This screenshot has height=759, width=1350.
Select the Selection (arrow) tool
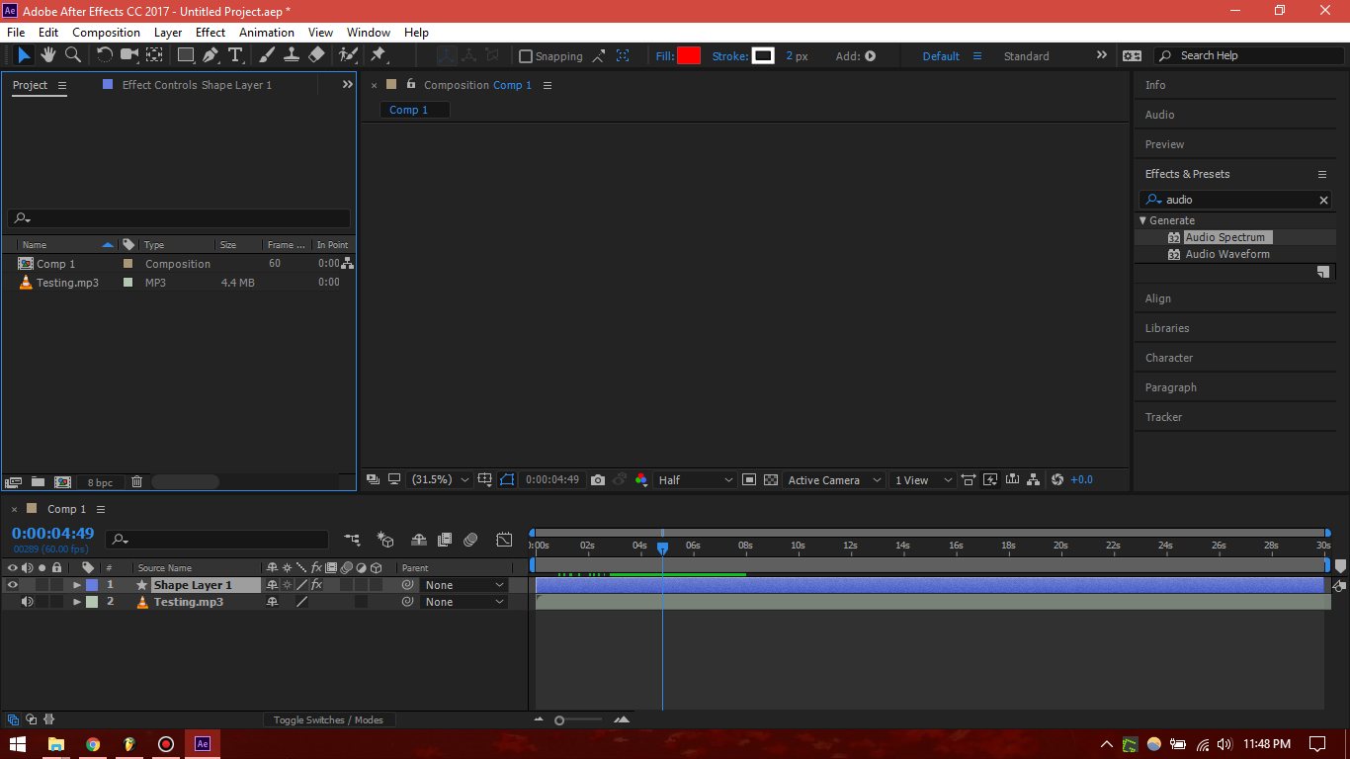[x=24, y=55]
